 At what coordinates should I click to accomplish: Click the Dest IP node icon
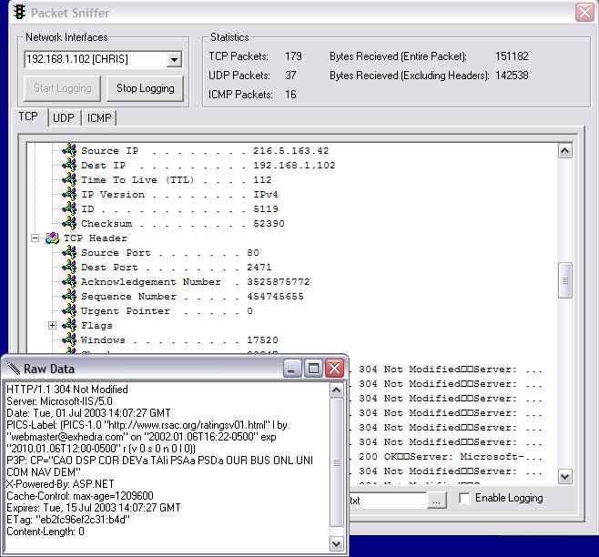[69, 166]
